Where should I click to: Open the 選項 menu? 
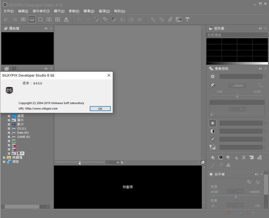click(x=104, y=11)
